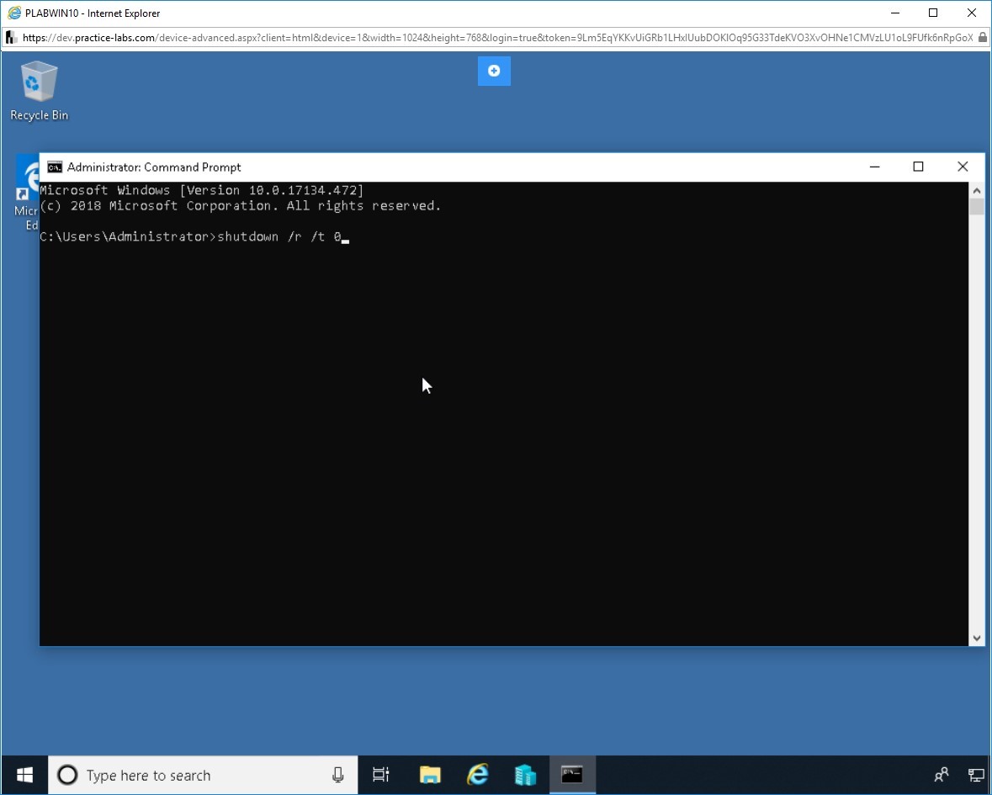
Task: Open the Windows Start menu
Action: [x=24, y=775]
